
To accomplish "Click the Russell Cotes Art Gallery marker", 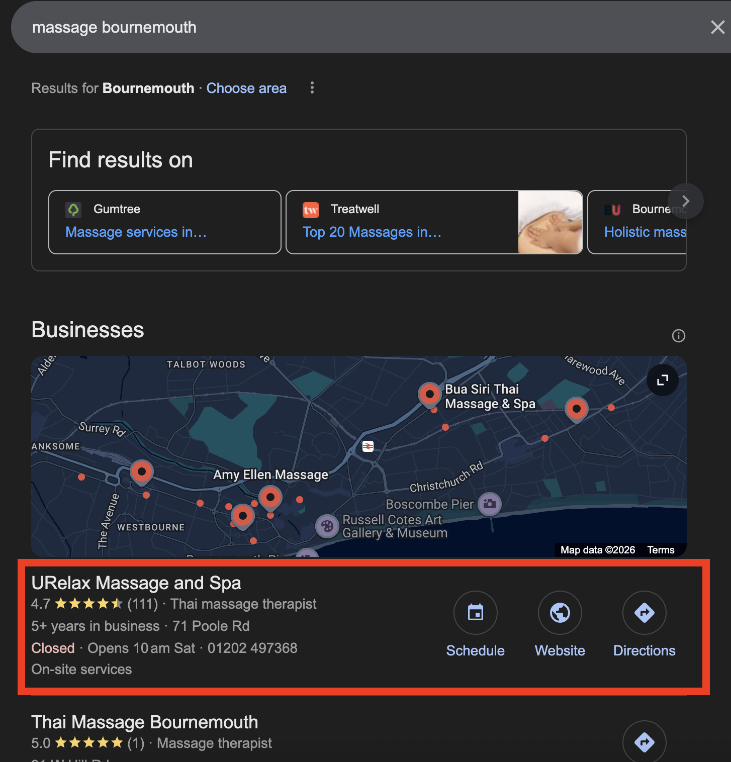I will 327,526.
